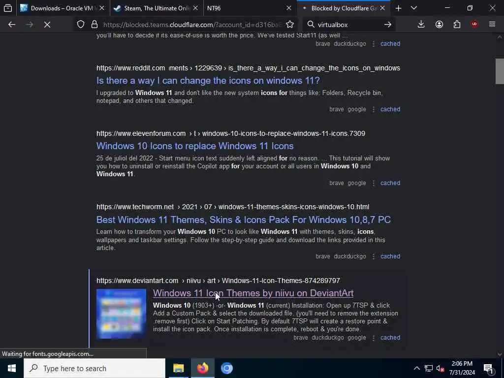Click scrollbar down arrow at bottom
This screenshot has height=378, width=504.
[x=500, y=354]
